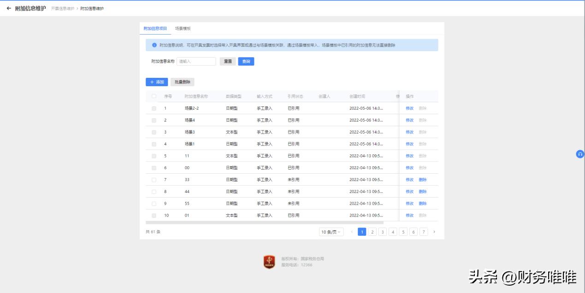The width and height of the screenshot is (585, 293).
Task: Click the 开票信息维护 breadcrumb link
Action: pyautogui.click(x=62, y=9)
